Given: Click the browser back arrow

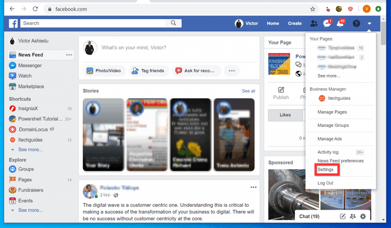Looking at the screenshot, I should [x=12, y=9].
